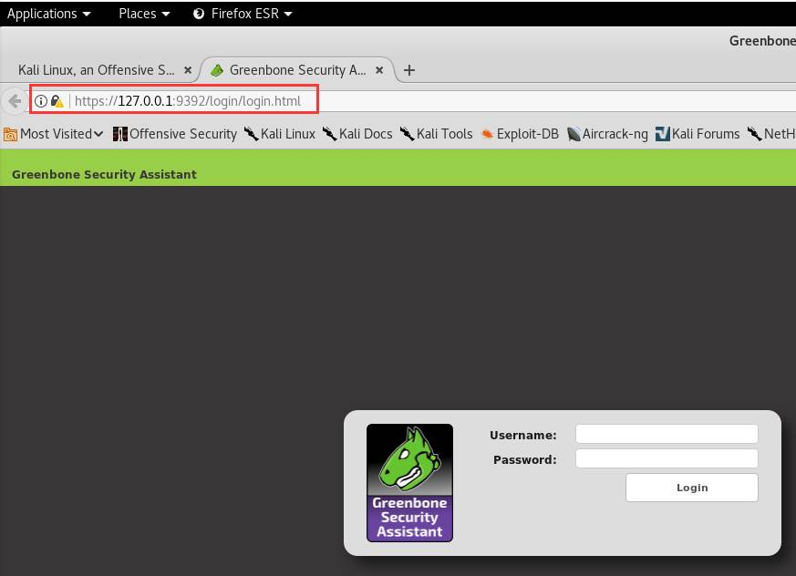Click the Password: label
Screen dimensions: 796x576
[525, 459]
